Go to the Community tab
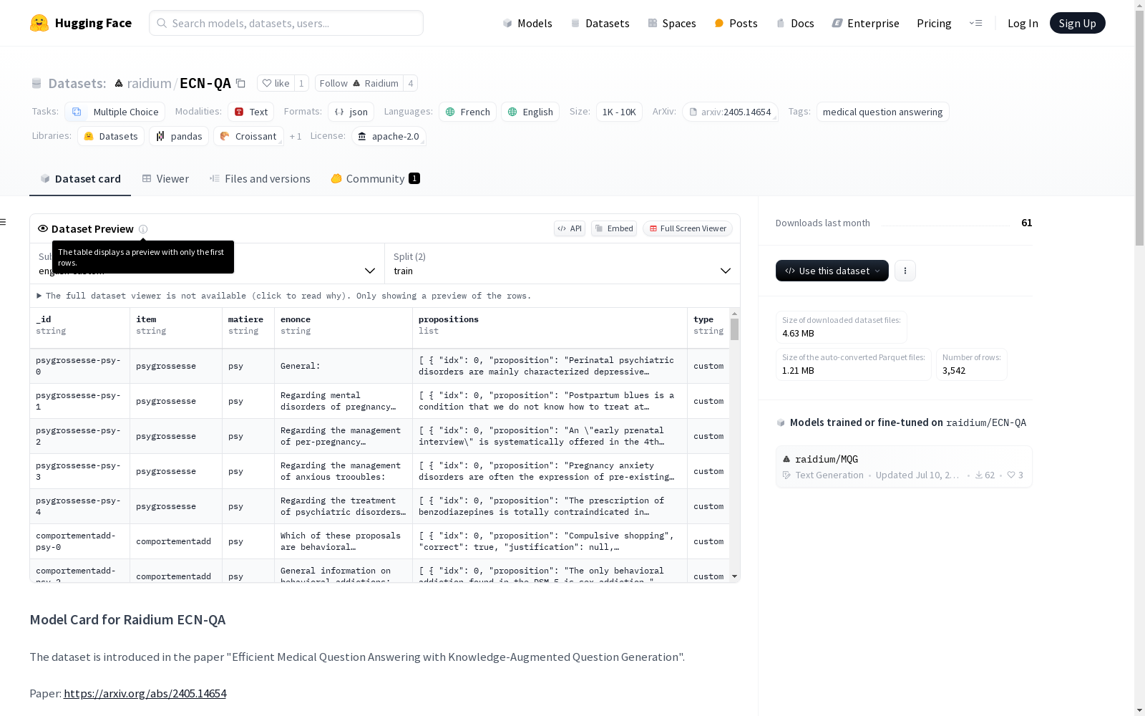Screen dimensions: 1145x716 (x=375, y=179)
